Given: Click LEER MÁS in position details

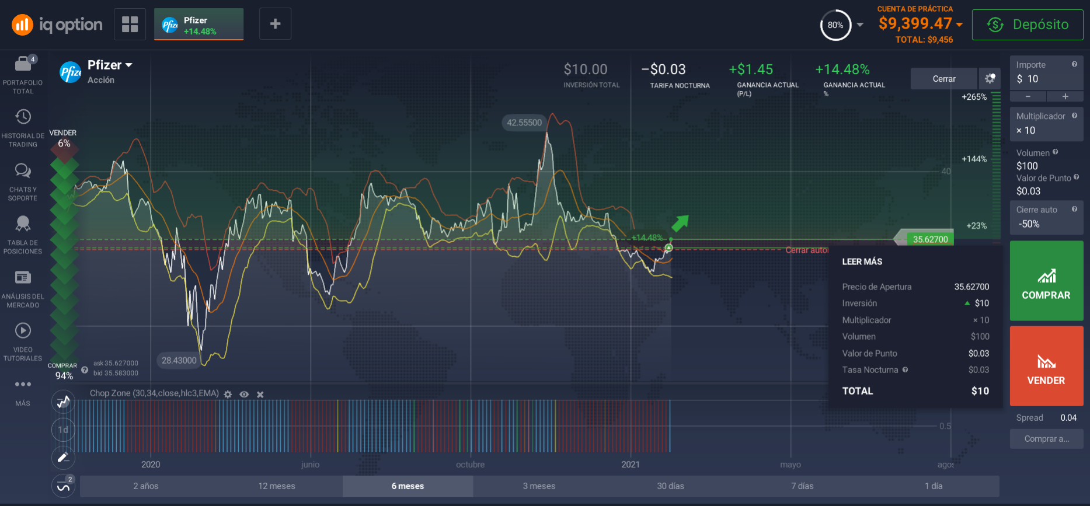Looking at the screenshot, I should click(x=862, y=261).
